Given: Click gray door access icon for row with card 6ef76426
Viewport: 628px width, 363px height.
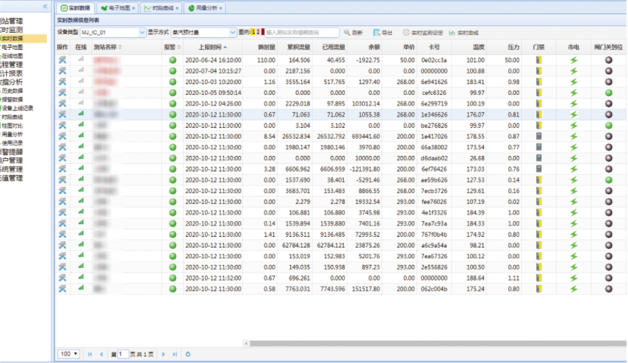Looking at the screenshot, I should point(539,169).
